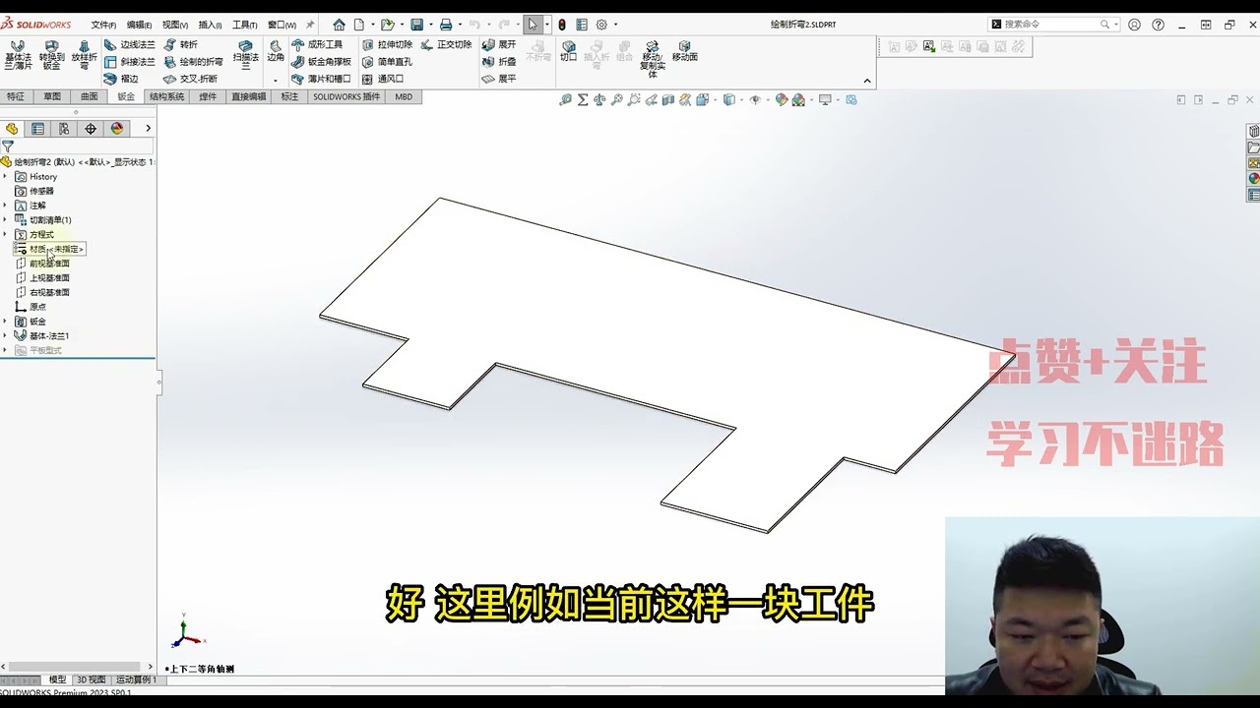Open the DisplayManager tab icon

click(x=117, y=129)
